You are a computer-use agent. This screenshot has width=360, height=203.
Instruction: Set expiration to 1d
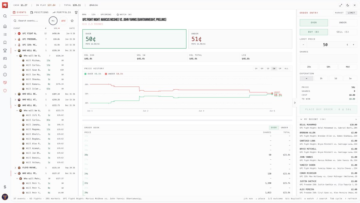tap(336, 78)
